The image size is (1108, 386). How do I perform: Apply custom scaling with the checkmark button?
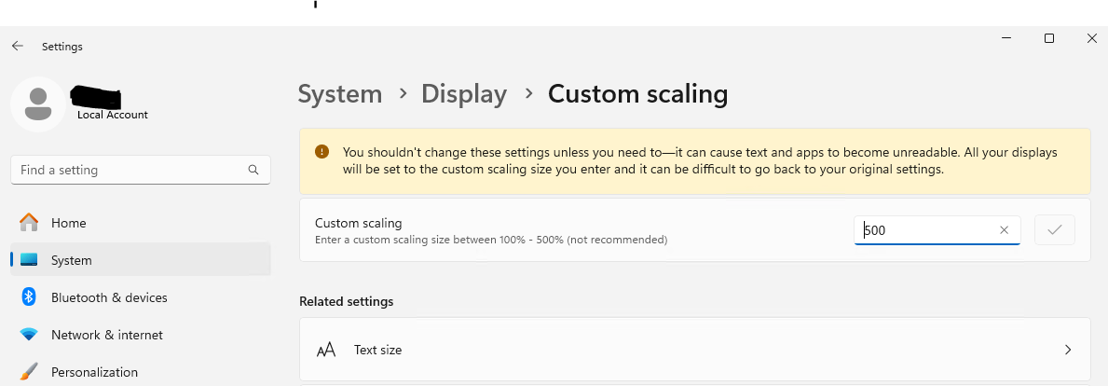tap(1054, 229)
